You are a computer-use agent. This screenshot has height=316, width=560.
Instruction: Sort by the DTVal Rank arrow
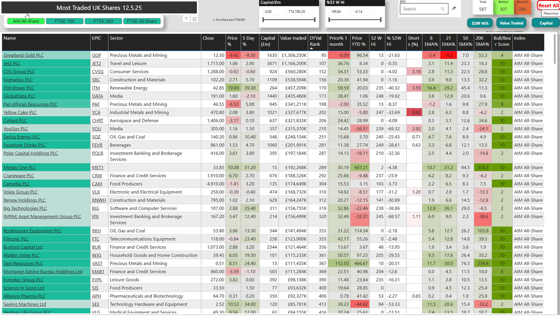(312, 48)
